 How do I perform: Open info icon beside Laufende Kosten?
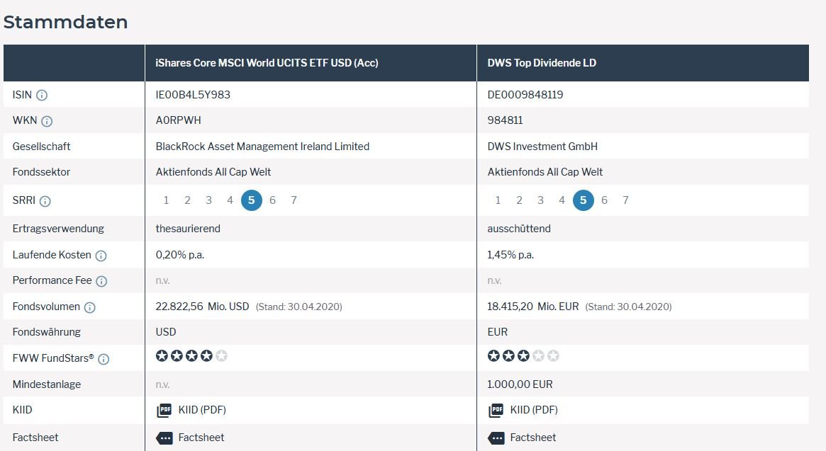coord(101,256)
